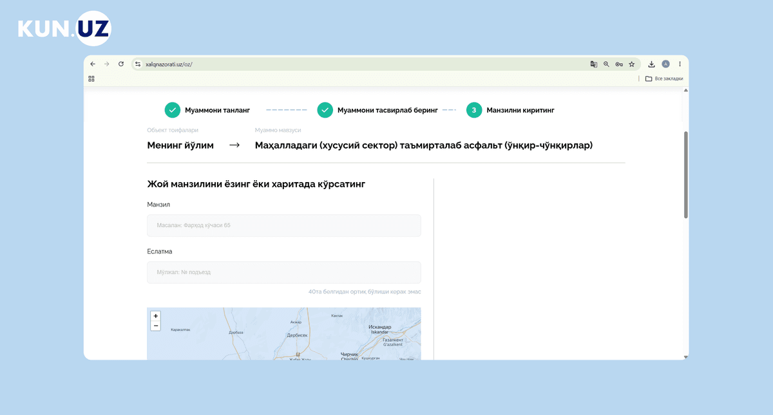773x415 pixels.
Task: Bookmark this page with the star icon
Action: [632, 64]
